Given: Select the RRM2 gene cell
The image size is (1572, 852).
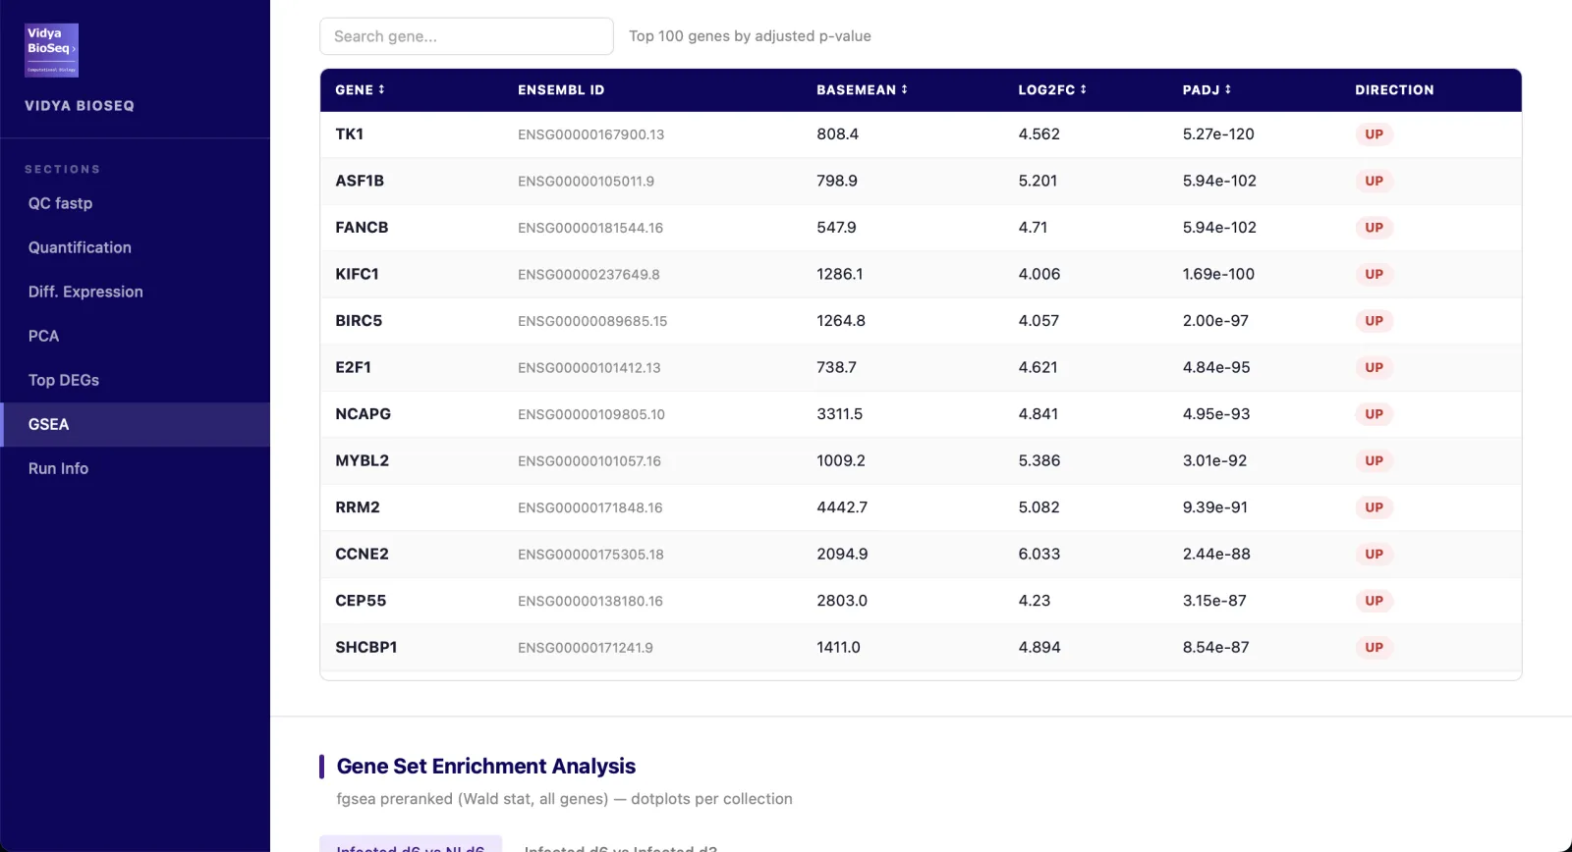Looking at the screenshot, I should tap(358, 506).
